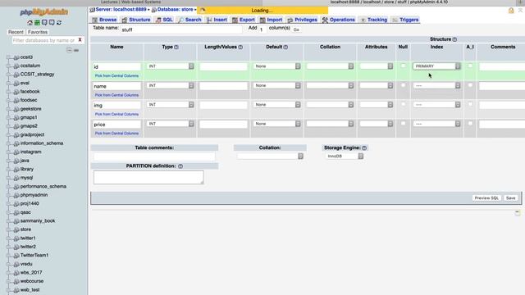
Task: Open the phpMyAdmin documentation icon in sidebar
Action: (44, 22)
